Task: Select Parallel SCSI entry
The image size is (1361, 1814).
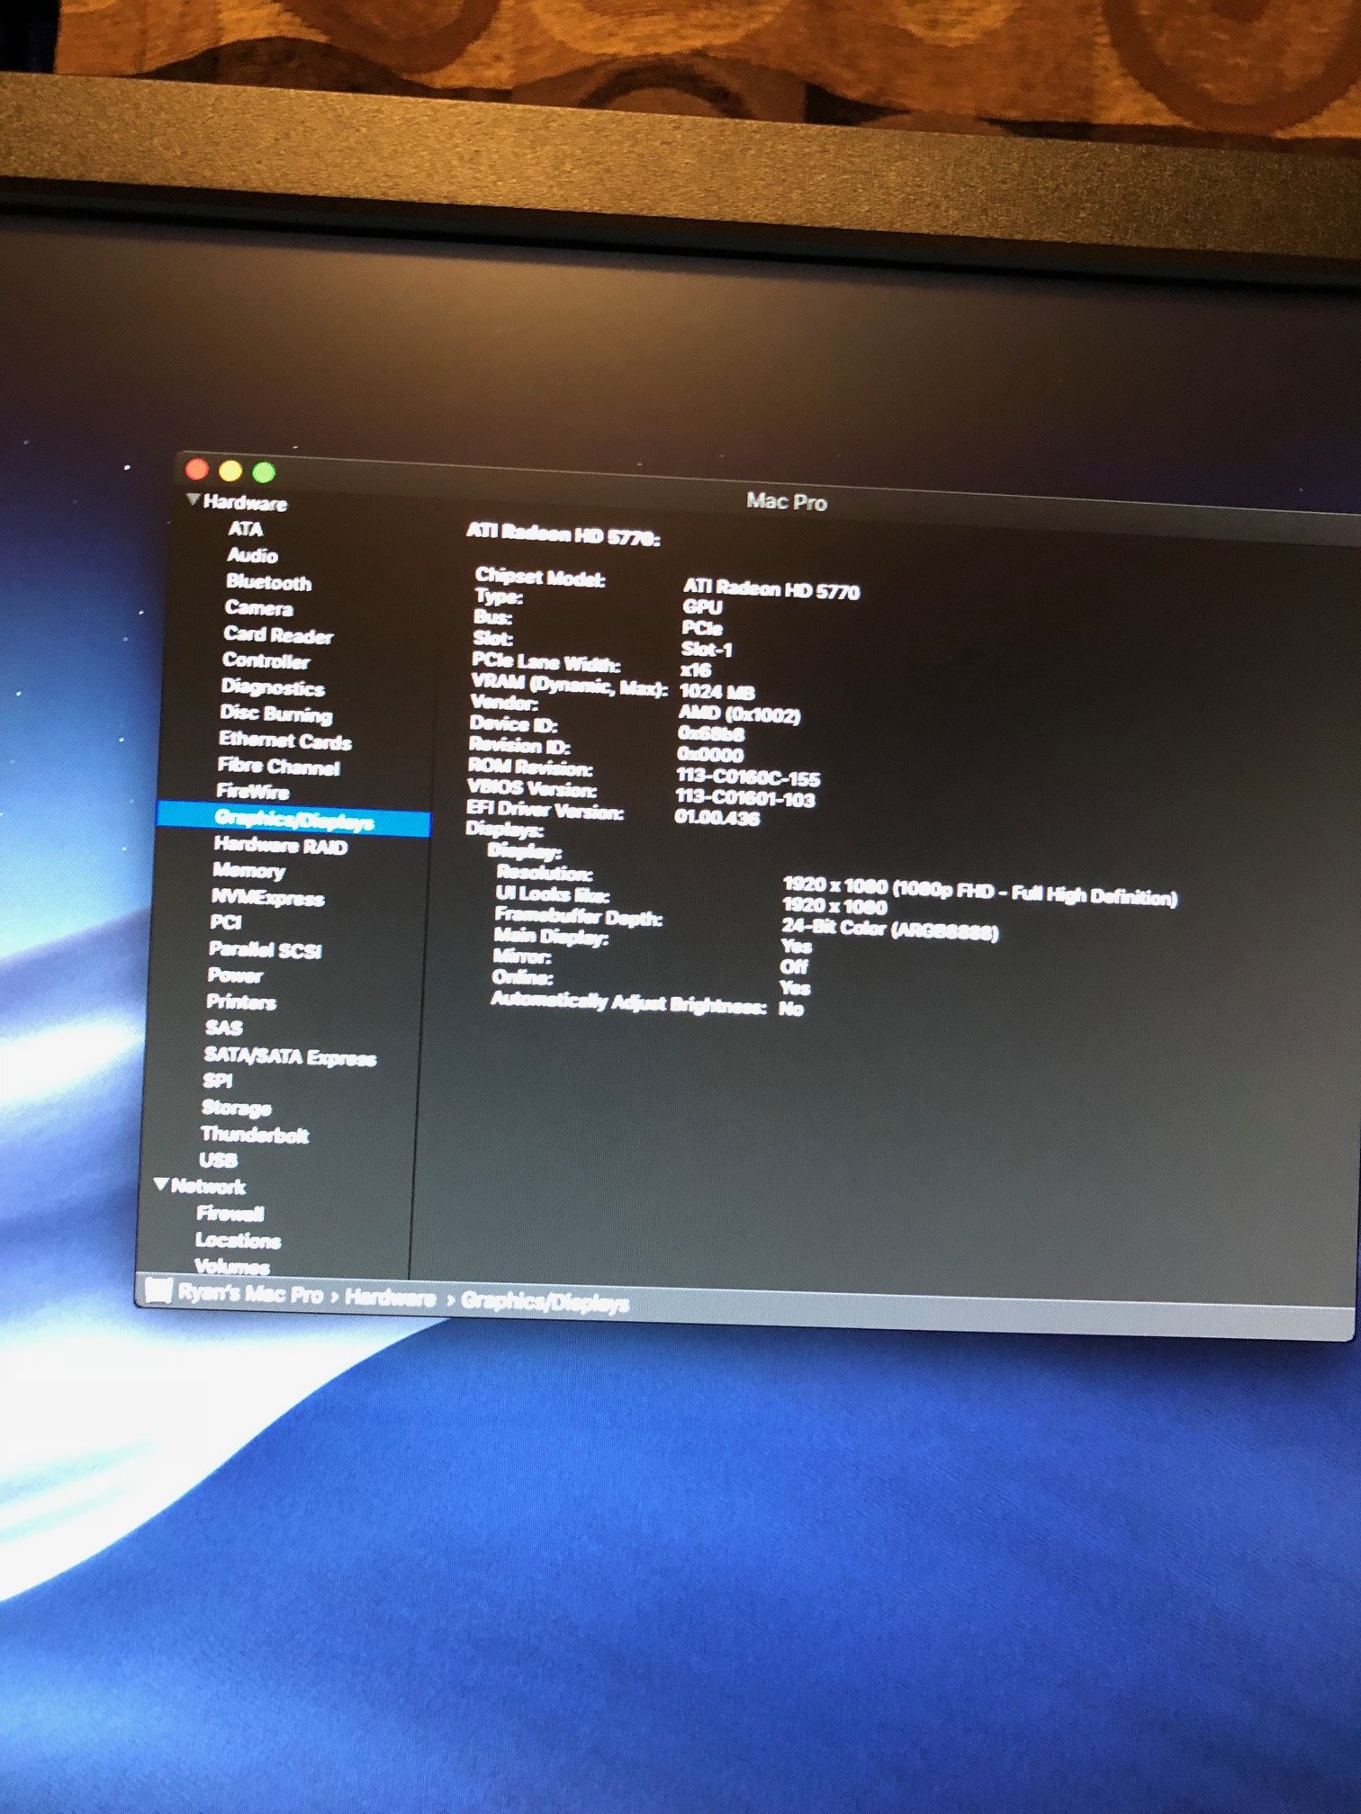Action: 265,950
